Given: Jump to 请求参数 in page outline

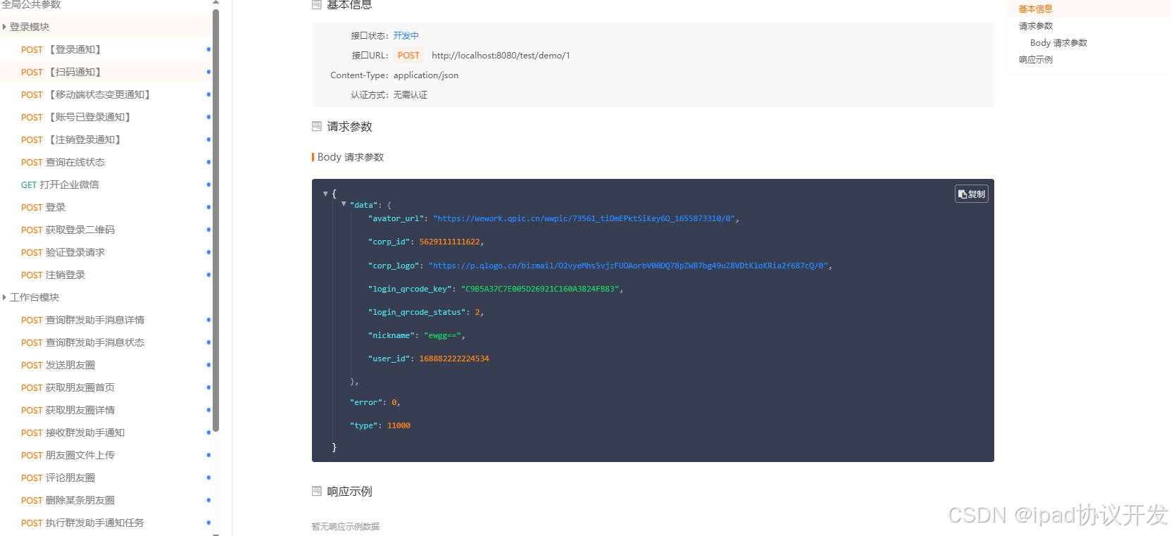Looking at the screenshot, I should coord(1035,26).
